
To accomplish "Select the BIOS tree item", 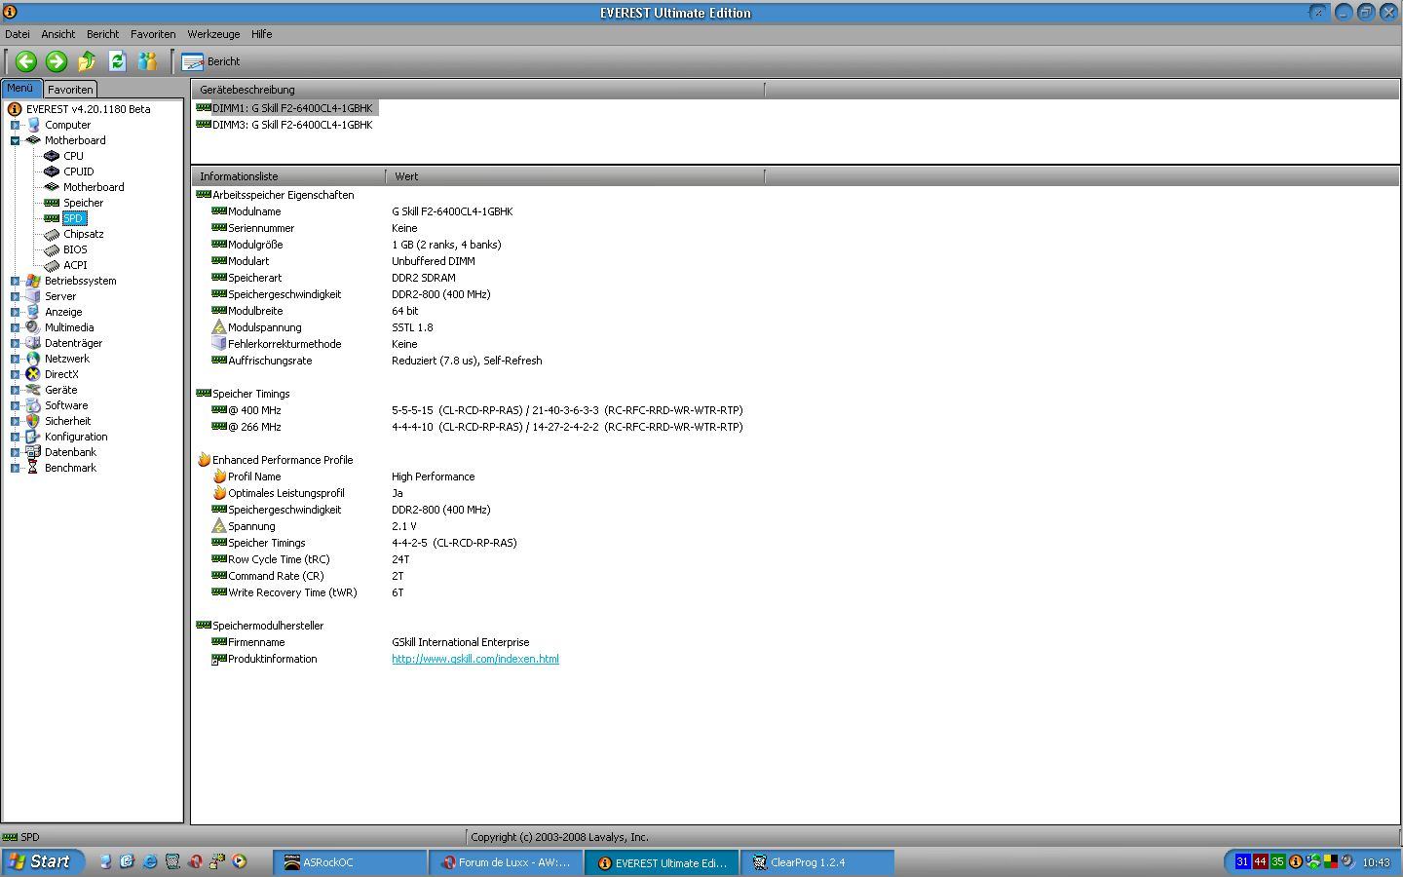I will (75, 249).
